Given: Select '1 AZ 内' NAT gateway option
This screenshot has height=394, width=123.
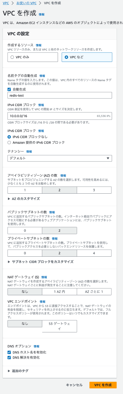Looking at the screenshot, I should coord(59,292).
